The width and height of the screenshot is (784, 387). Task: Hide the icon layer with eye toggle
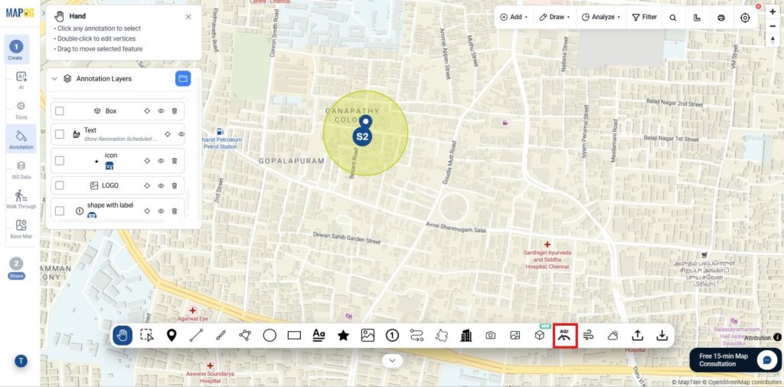click(x=161, y=161)
